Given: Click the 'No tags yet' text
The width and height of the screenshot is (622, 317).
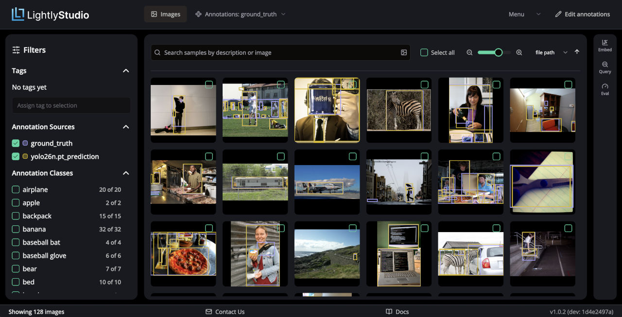Looking at the screenshot, I should (x=29, y=87).
